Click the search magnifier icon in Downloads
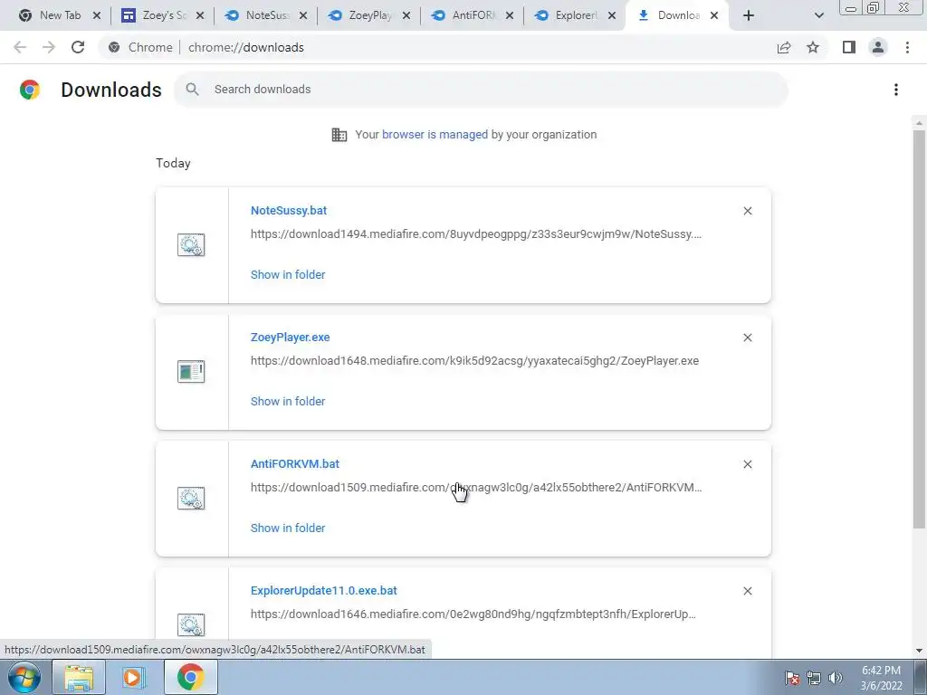Viewport: 927px width, 695px height. [192, 90]
